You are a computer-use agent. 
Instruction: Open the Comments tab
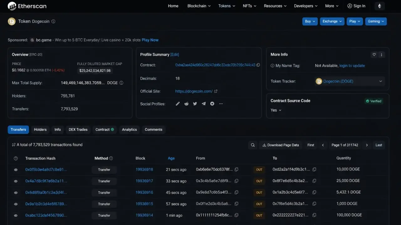pyautogui.click(x=154, y=130)
